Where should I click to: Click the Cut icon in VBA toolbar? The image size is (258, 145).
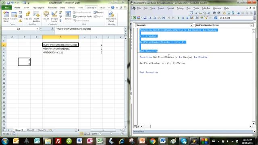coord(150,18)
